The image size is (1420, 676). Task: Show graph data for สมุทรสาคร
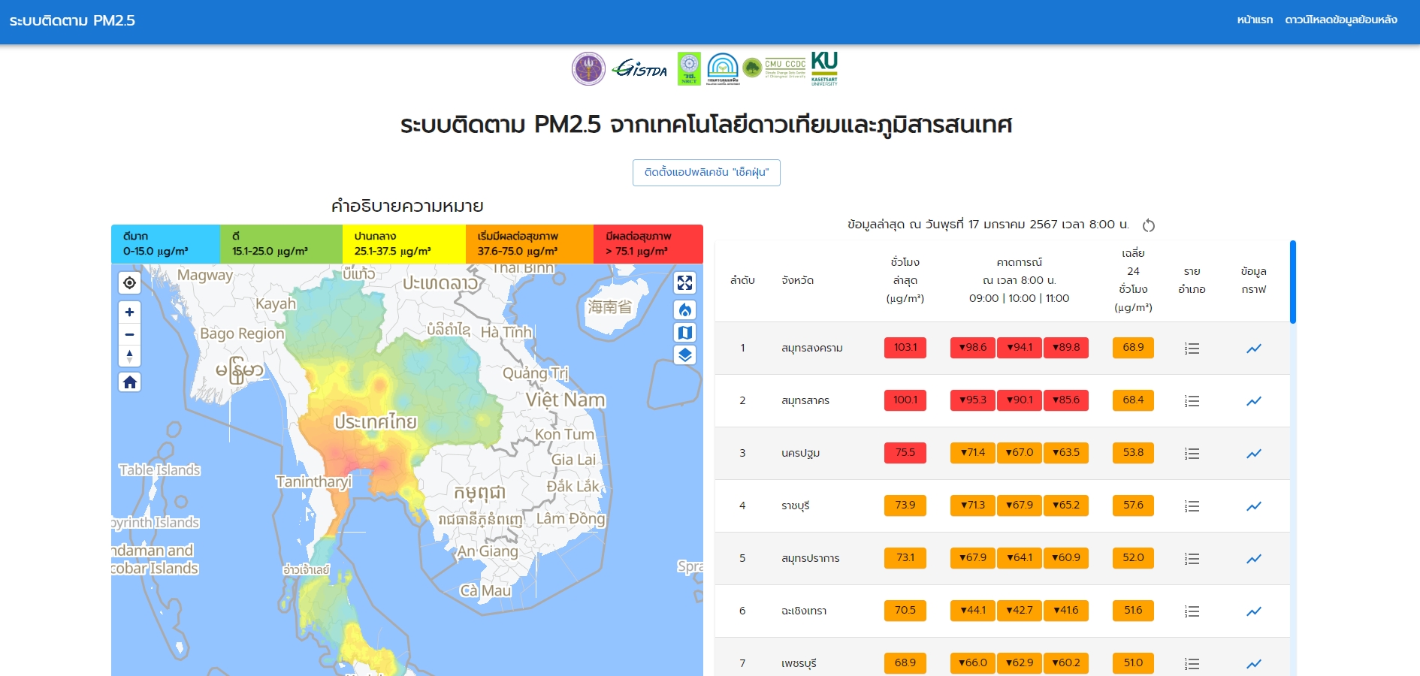(1254, 401)
